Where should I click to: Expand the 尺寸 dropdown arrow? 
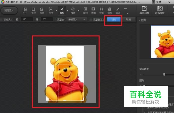57,10
